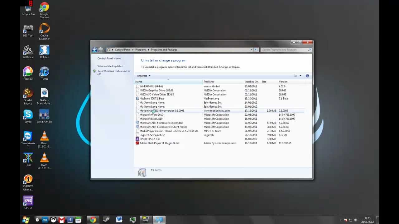The height and width of the screenshot is (224, 399).
Task: Open Chrome from the taskbar
Action: tap(93, 220)
